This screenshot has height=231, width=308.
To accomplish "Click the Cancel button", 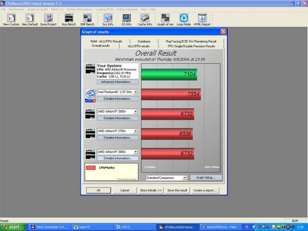I will [125, 190].
